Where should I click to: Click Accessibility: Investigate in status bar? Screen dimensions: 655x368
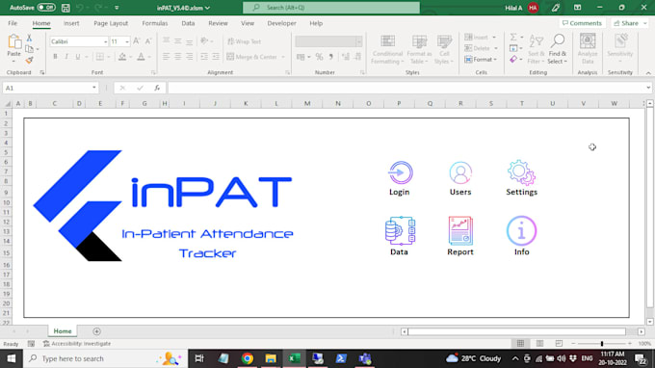point(77,344)
